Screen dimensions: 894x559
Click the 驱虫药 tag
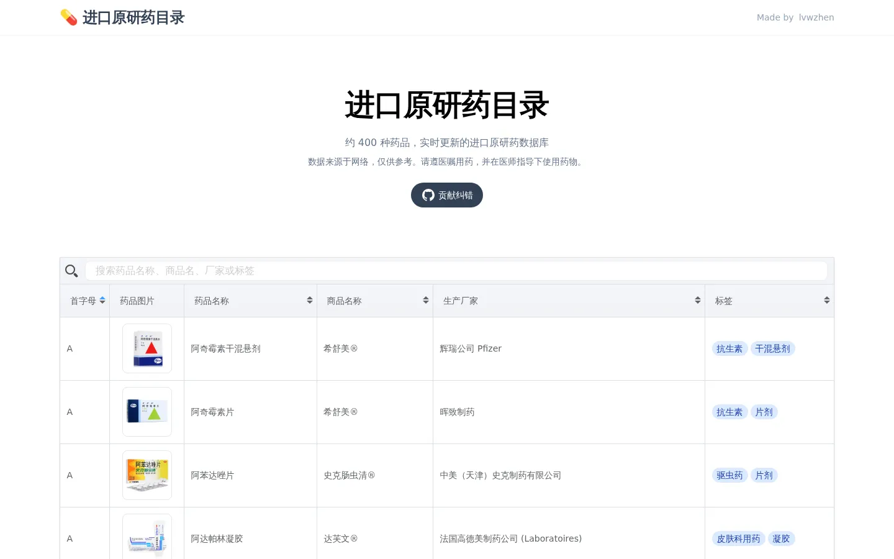pos(729,475)
